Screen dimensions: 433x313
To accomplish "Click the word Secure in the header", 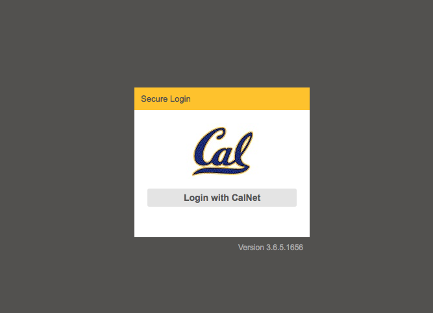I will pos(154,99).
